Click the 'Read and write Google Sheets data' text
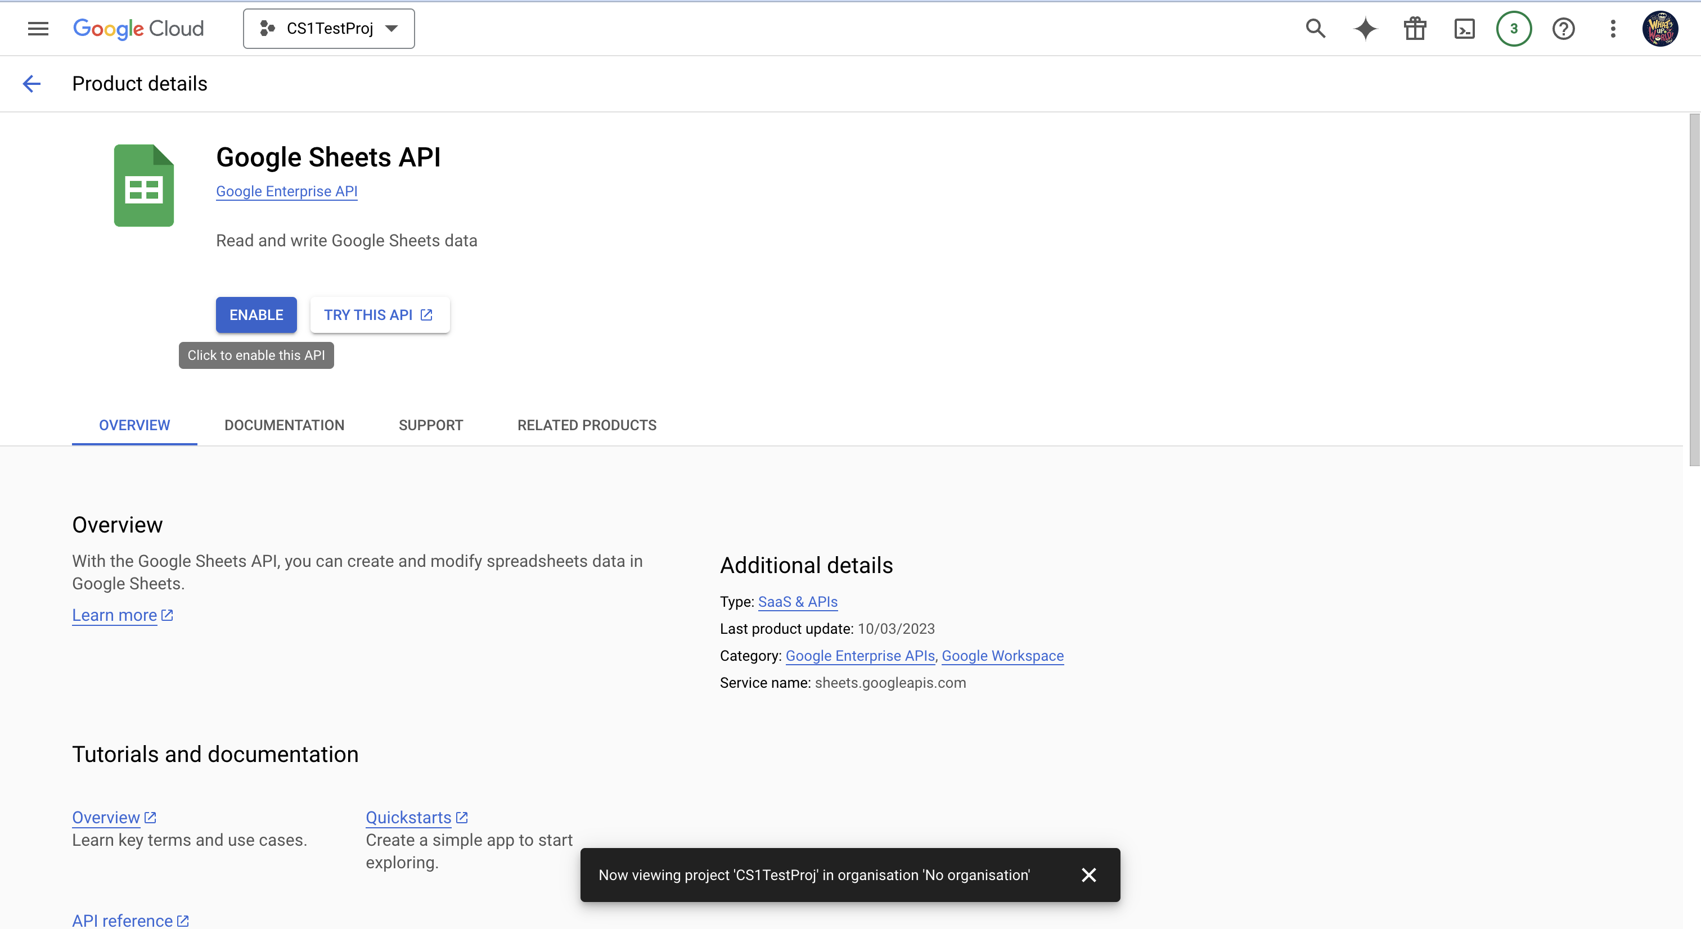This screenshot has width=1701, height=929. [346, 240]
